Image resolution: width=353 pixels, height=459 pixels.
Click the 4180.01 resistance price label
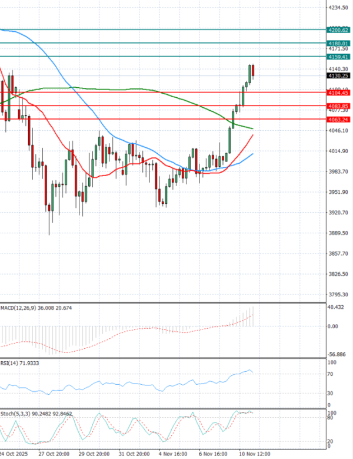pyautogui.click(x=339, y=43)
